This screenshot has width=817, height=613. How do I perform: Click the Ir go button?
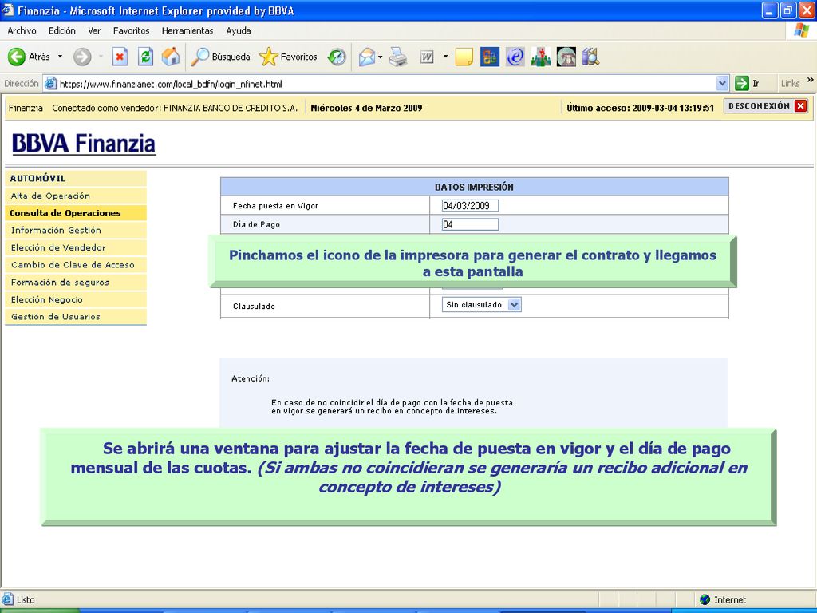coord(747,83)
